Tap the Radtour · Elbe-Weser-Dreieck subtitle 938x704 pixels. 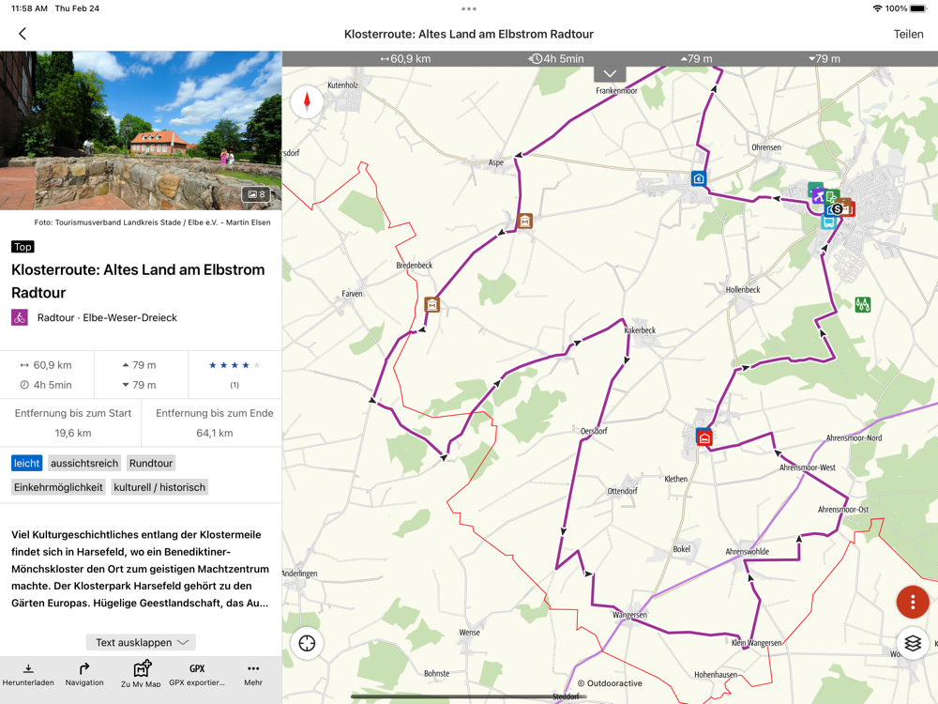107,317
